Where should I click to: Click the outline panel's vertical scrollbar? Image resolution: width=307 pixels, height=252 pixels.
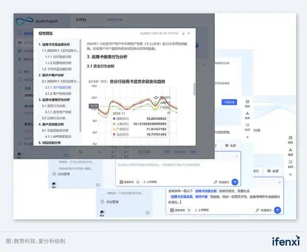pyautogui.click(x=80, y=86)
